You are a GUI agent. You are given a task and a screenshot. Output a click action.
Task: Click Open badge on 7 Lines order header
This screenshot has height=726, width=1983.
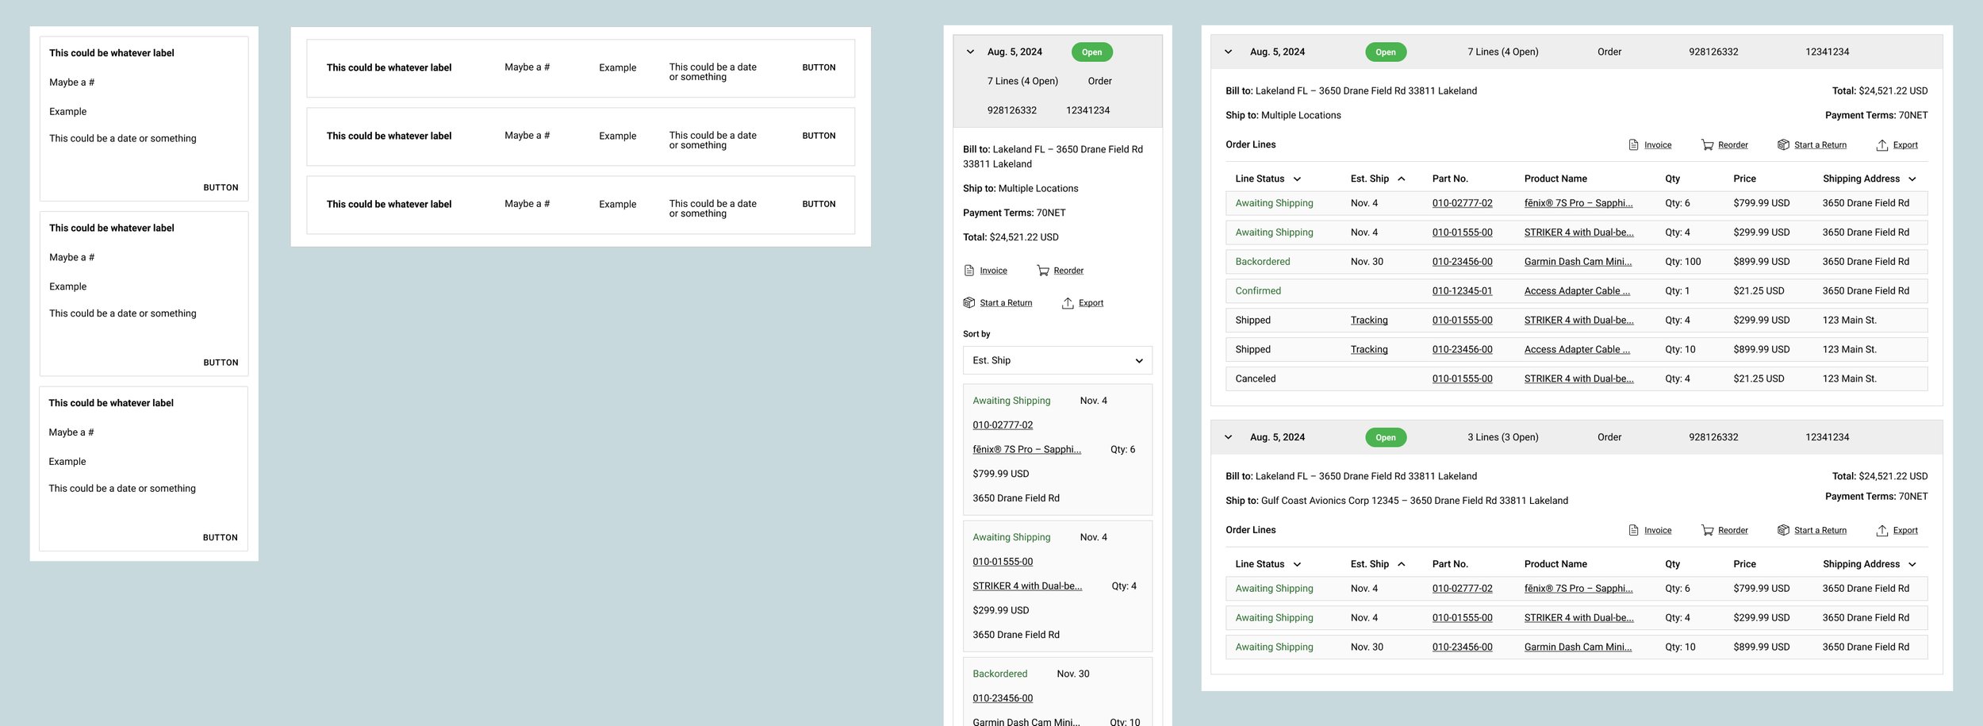tap(1386, 52)
